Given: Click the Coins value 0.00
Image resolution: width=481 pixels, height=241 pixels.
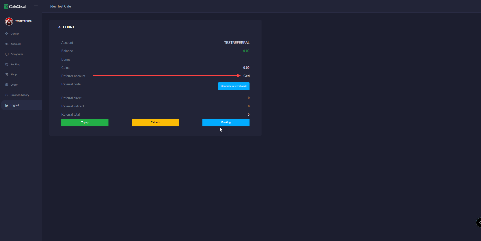Looking at the screenshot, I should pos(246,68).
